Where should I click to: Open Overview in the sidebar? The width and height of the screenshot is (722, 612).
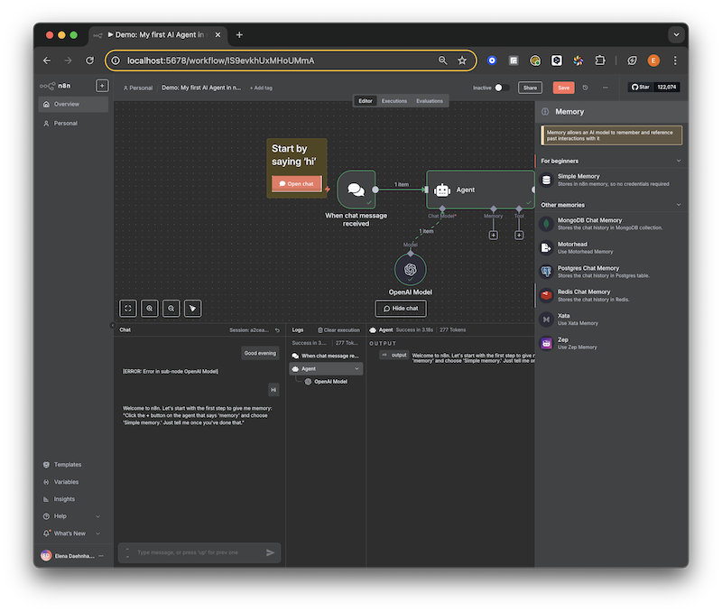click(74, 104)
